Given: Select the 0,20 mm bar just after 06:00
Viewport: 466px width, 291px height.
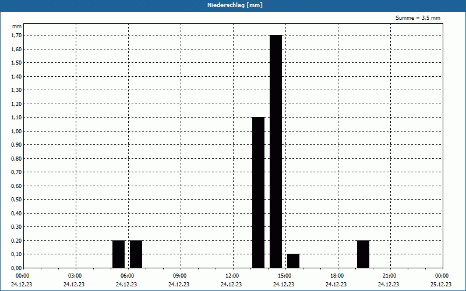Looking at the screenshot, I should point(136,254).
